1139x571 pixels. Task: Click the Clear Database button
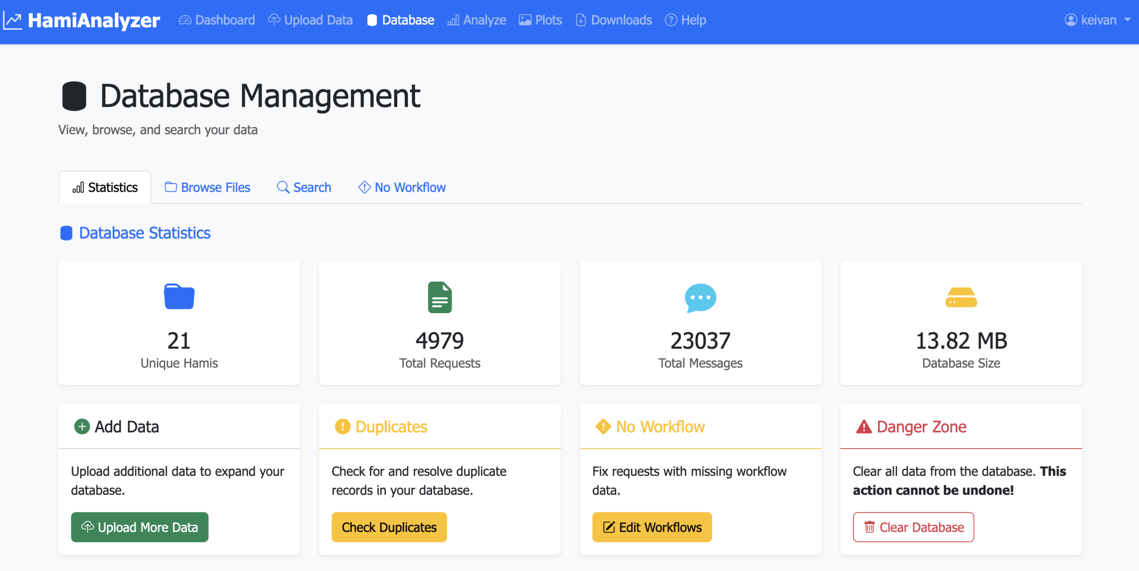click(913, 527)
